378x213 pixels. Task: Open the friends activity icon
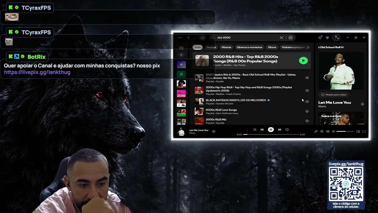[327, 38]
